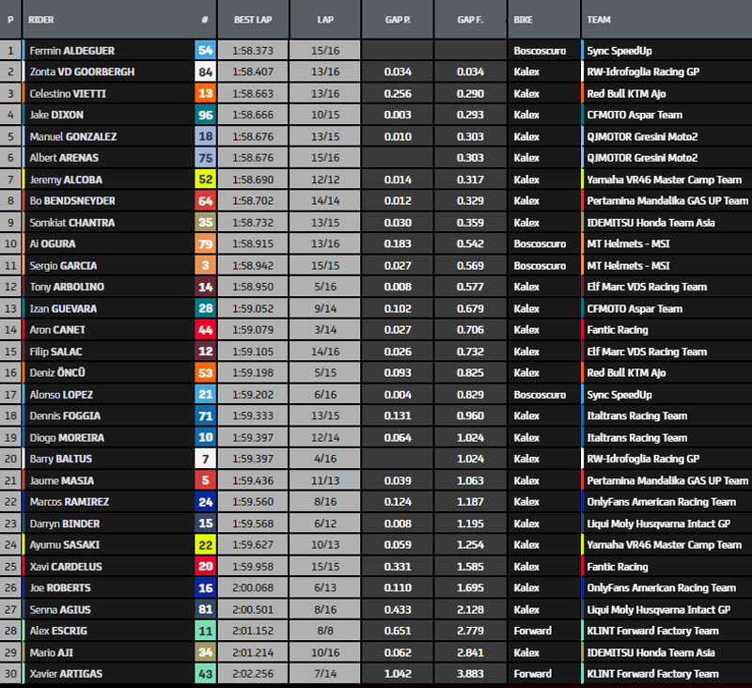The image size is (752, 688).
Task: Open rider Tony ARBOLINO's entry
Action: click(66, 288)
